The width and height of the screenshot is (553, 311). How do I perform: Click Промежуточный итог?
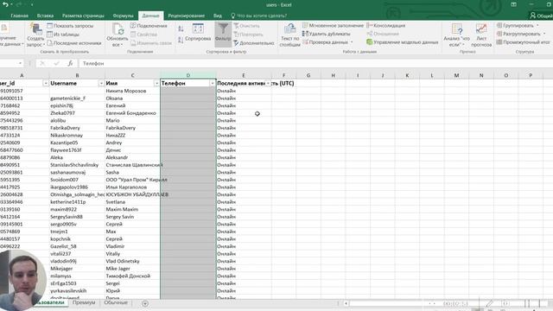524,42
